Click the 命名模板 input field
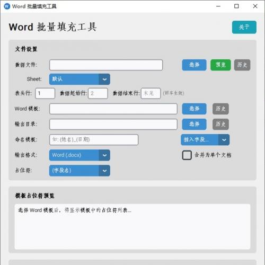The width and height of the screenshot is (265, 265). 94,139
